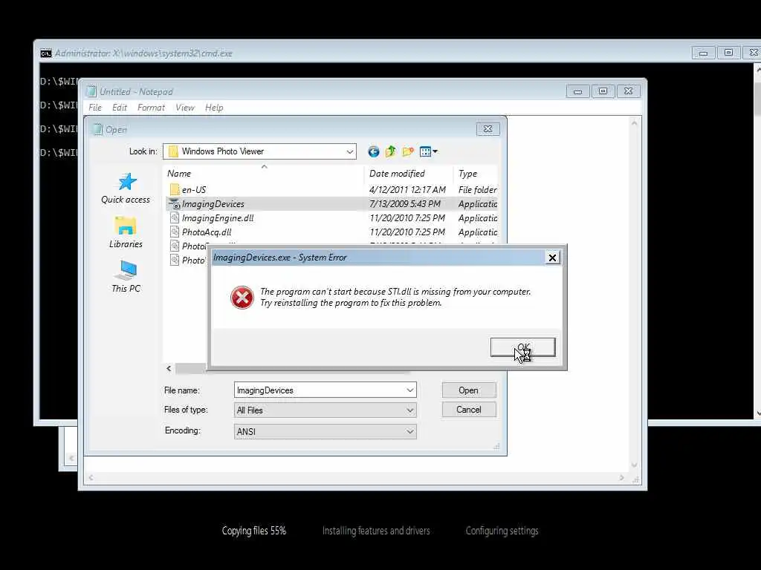Click the Open dialog title icon
The height and width of the screenshot is (570, 761).
click(97, 129)
